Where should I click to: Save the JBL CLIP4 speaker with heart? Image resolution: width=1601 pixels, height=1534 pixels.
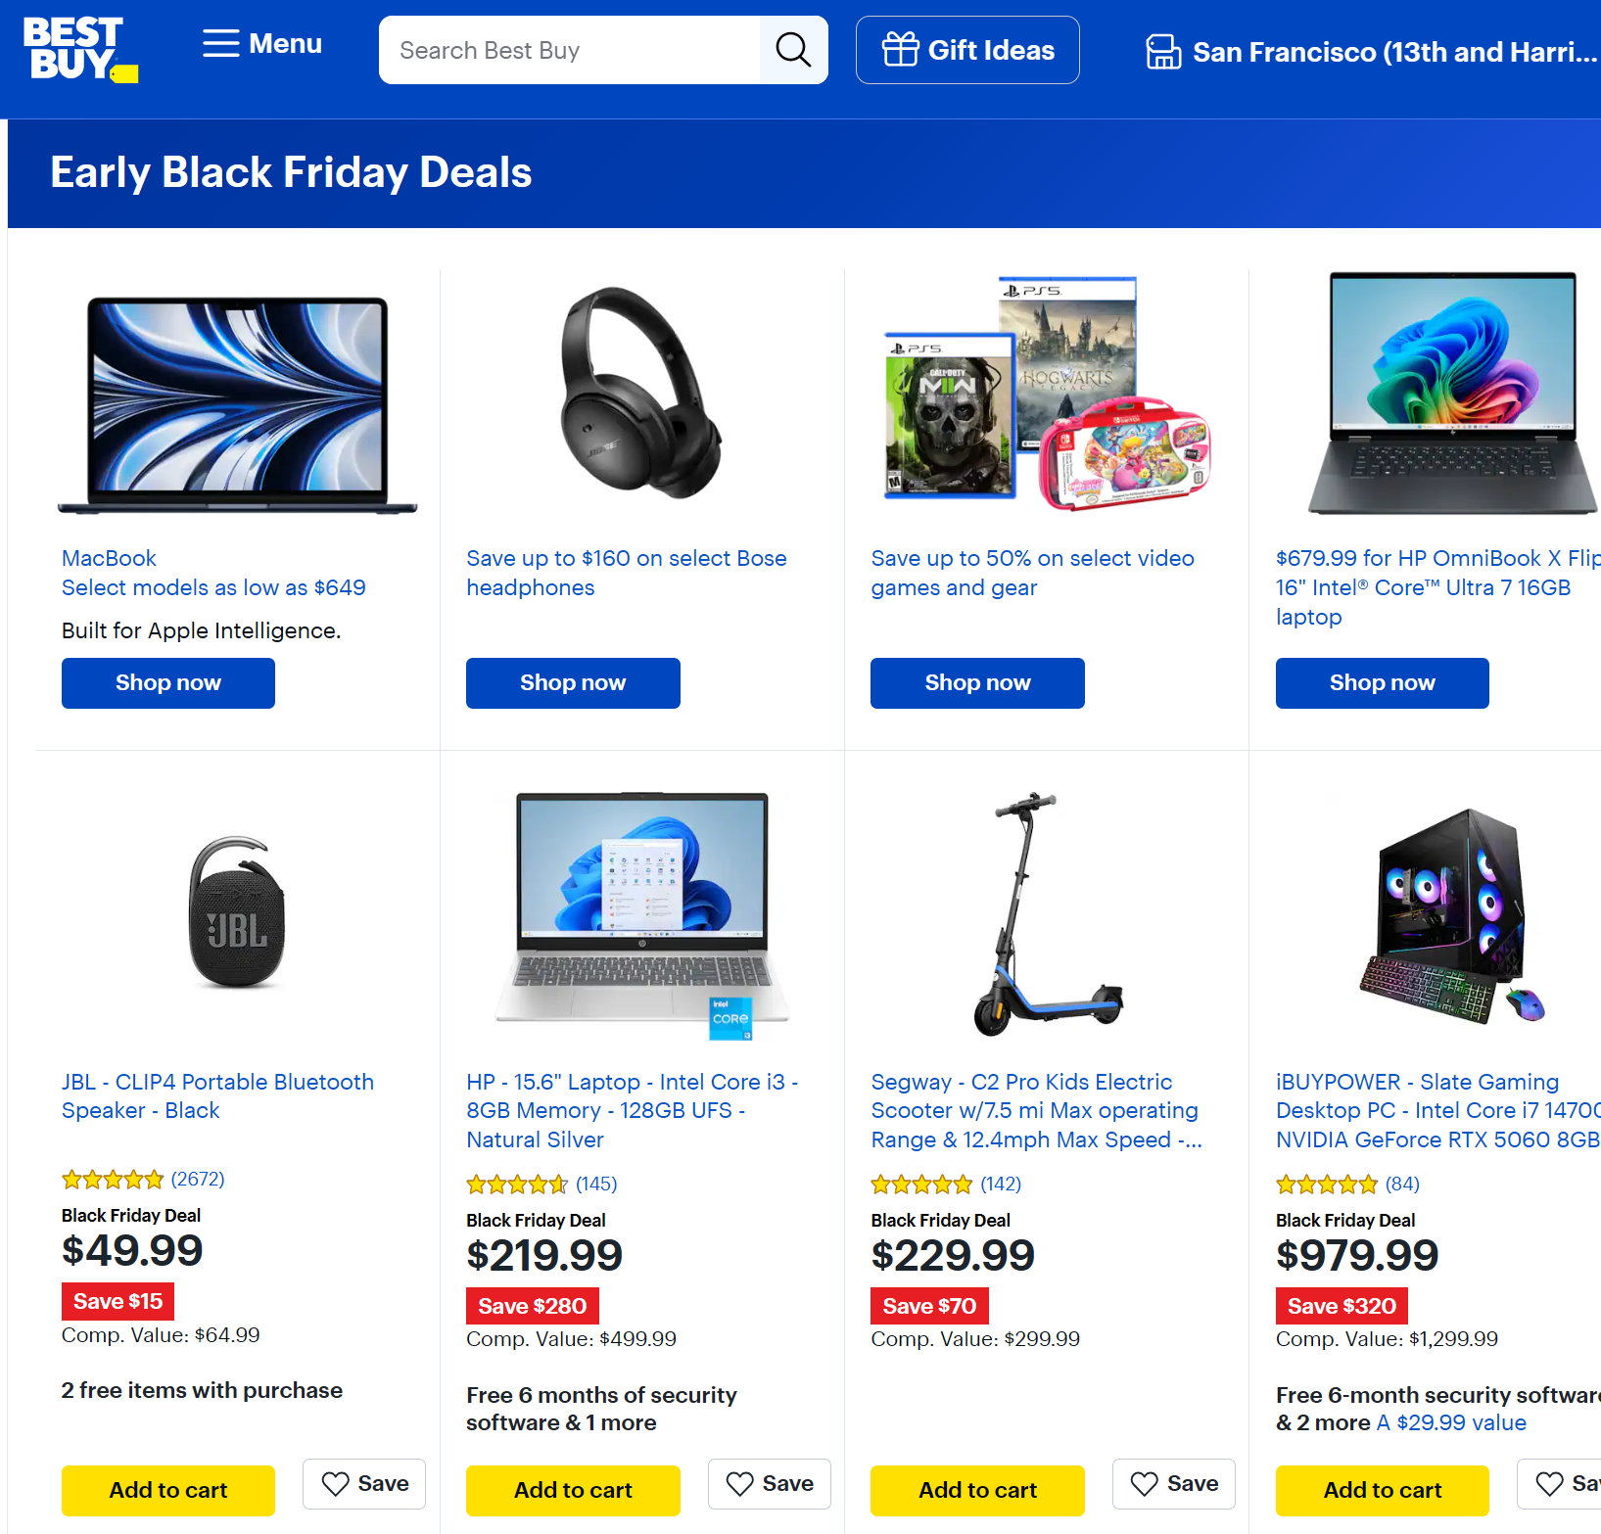(364, 1484)
